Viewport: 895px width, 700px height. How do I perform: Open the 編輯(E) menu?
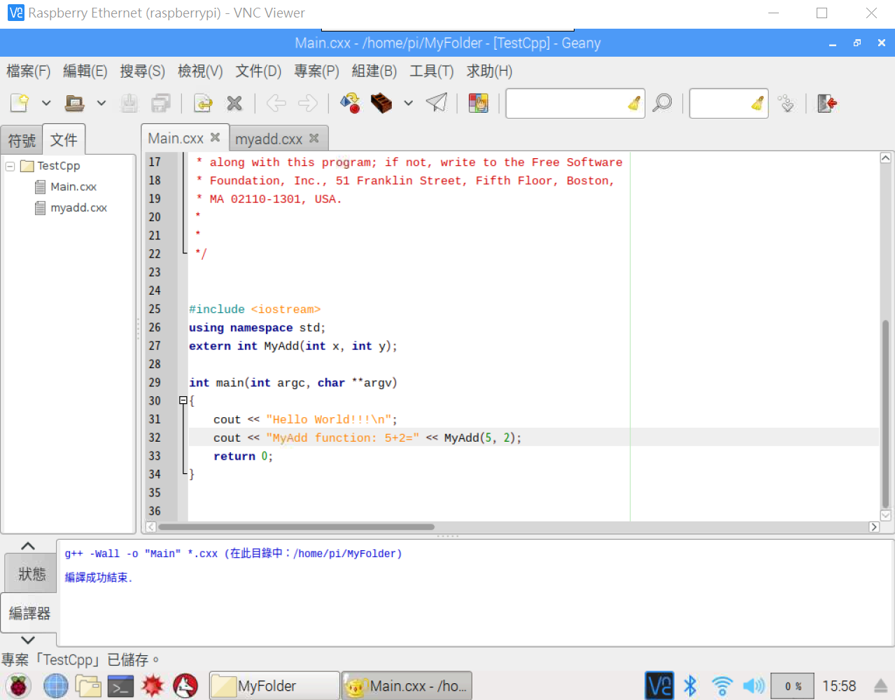(85, 71)
